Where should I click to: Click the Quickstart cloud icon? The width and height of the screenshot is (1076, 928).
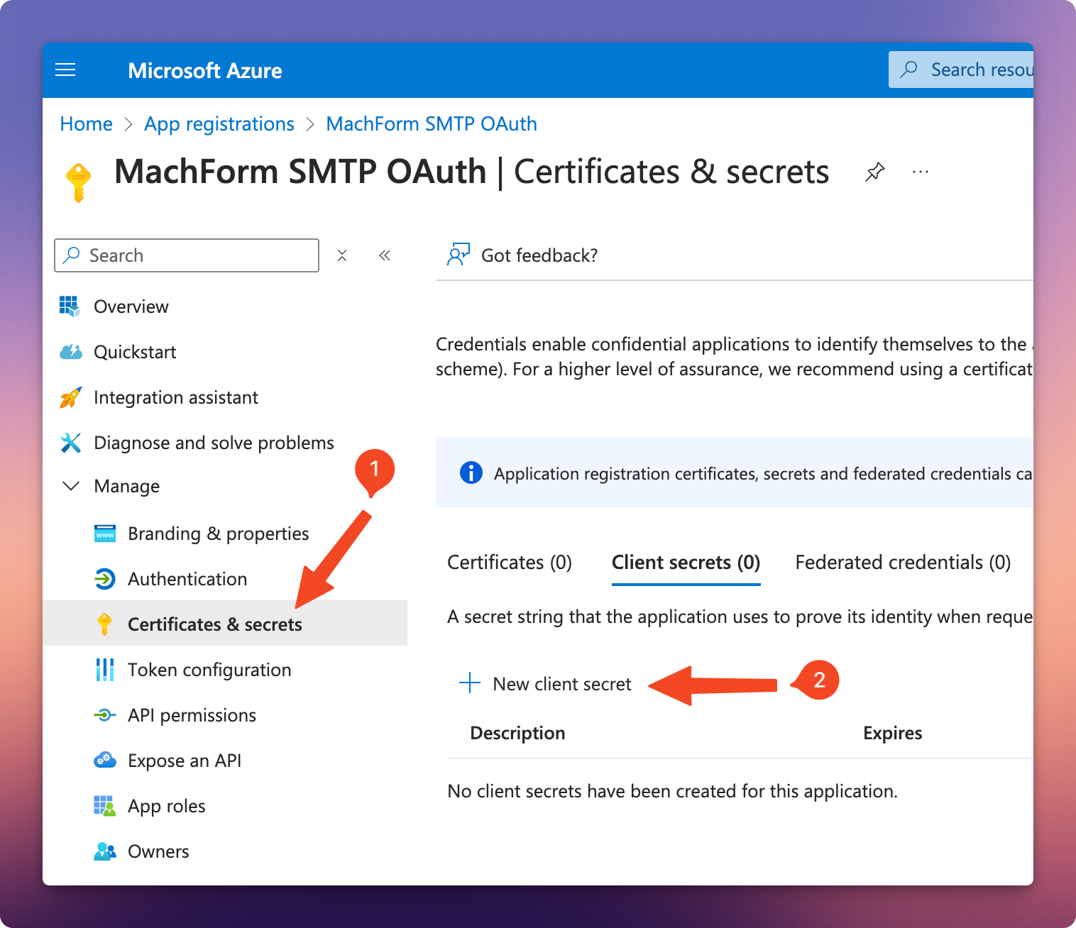tap(70, 352)
